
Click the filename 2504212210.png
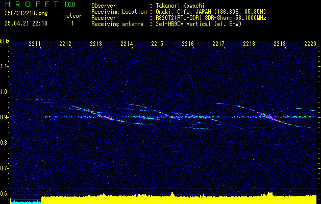pyautogui.click(x=26, y=13)
